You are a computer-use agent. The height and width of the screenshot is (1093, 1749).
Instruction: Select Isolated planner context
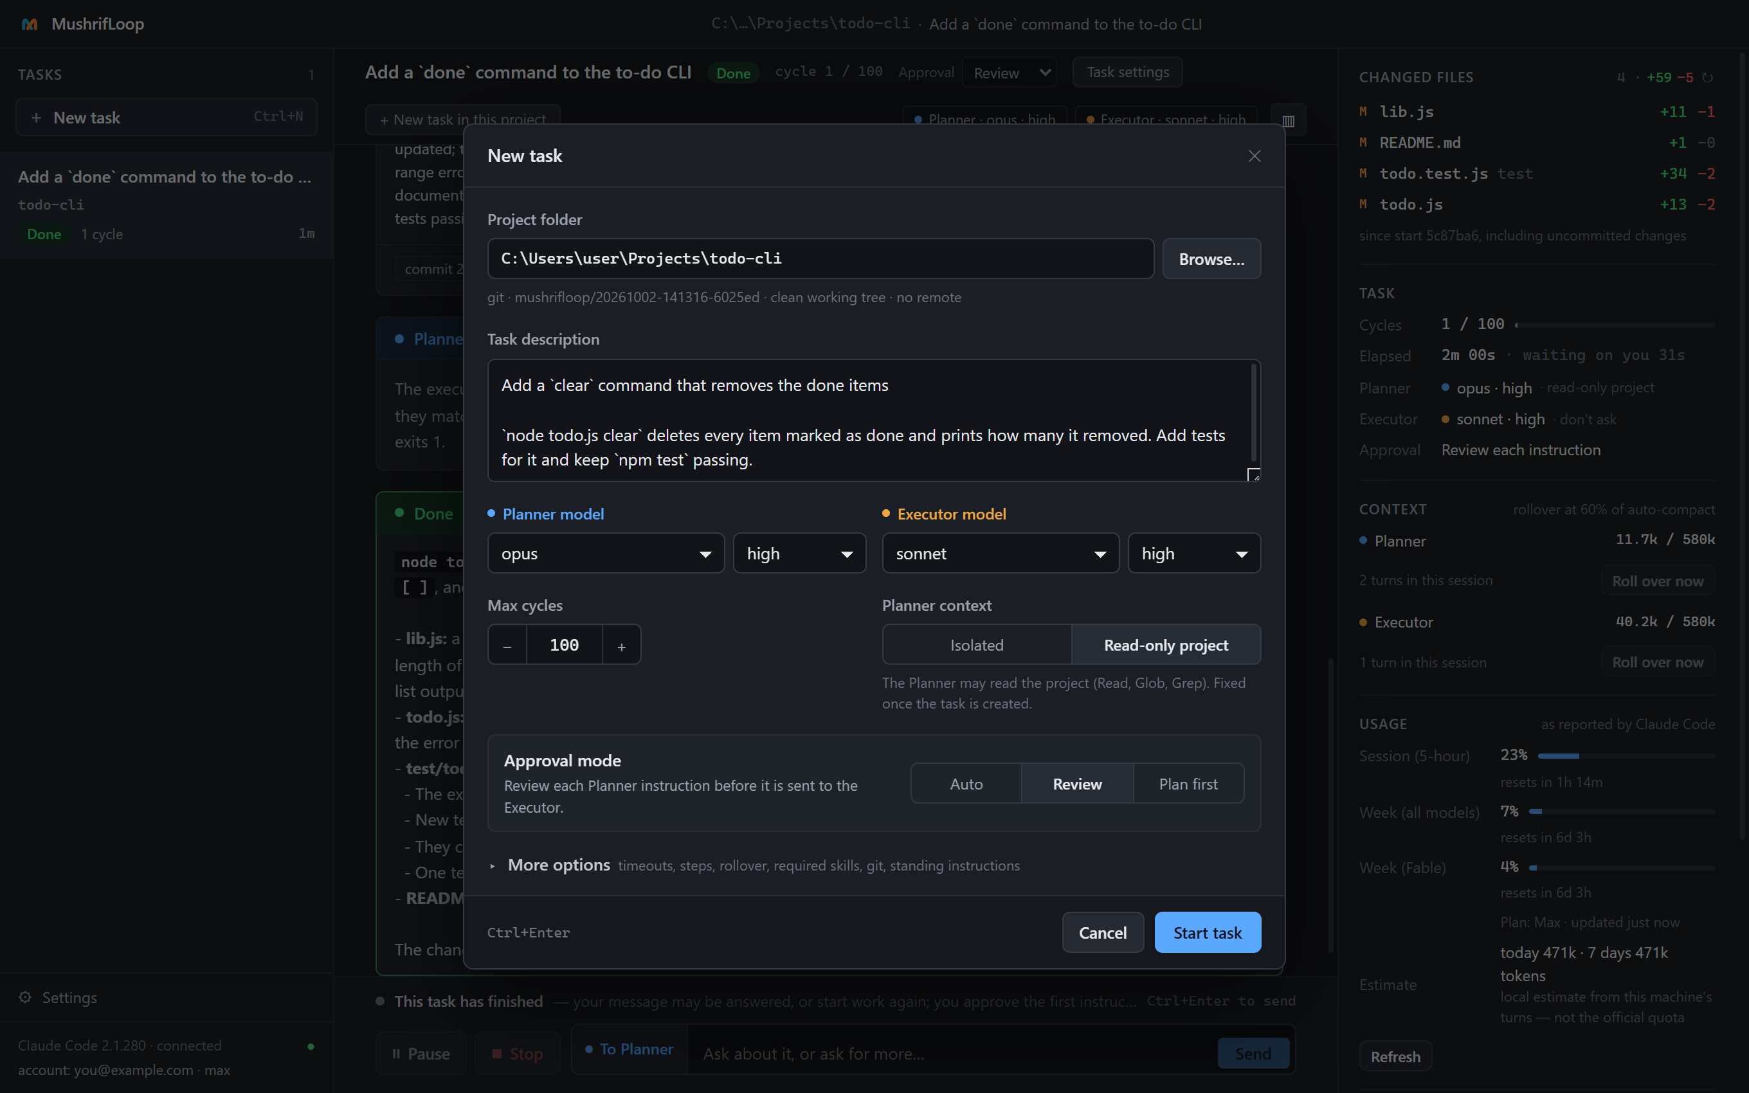pos(976,645)
